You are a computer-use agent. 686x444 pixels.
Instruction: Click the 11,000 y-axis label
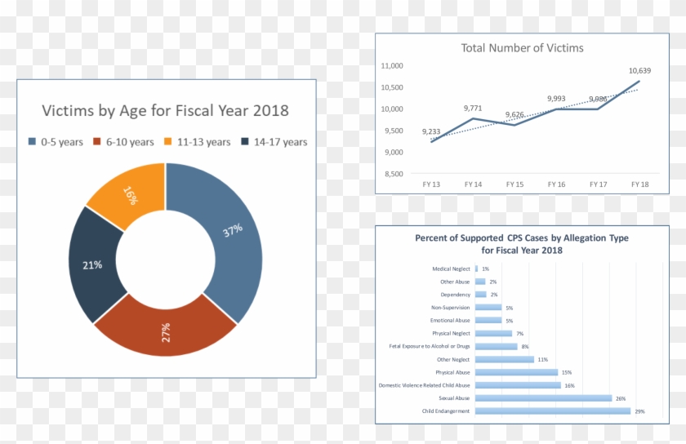coord(393,65)
